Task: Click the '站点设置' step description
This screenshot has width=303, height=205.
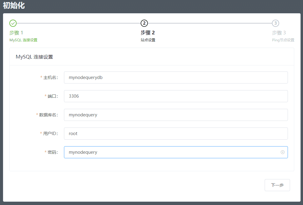Action: [x=148, y=40]
